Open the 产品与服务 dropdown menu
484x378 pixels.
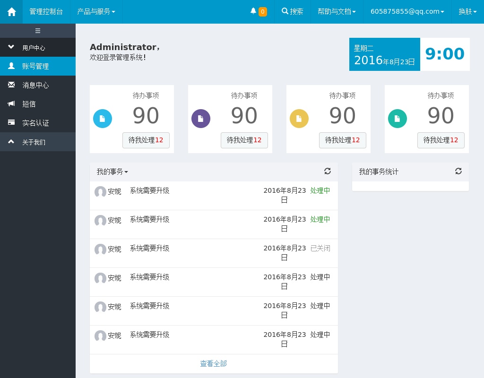point(96,12)
